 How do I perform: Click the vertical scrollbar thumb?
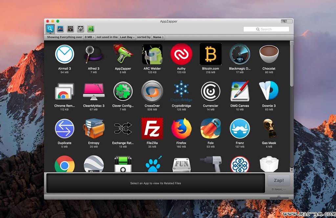(x=291, y=64)
